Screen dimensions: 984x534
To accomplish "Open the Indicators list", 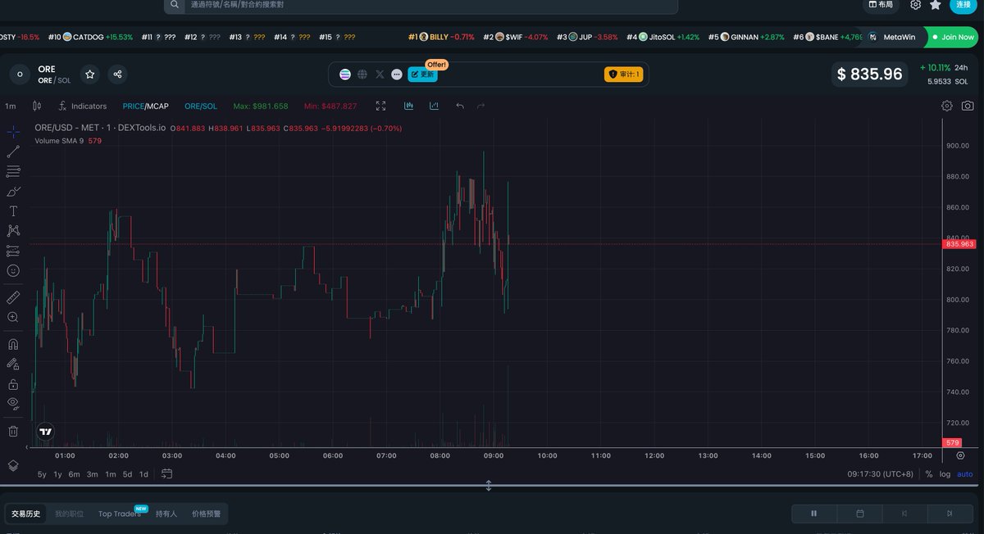I will (82, 106).
